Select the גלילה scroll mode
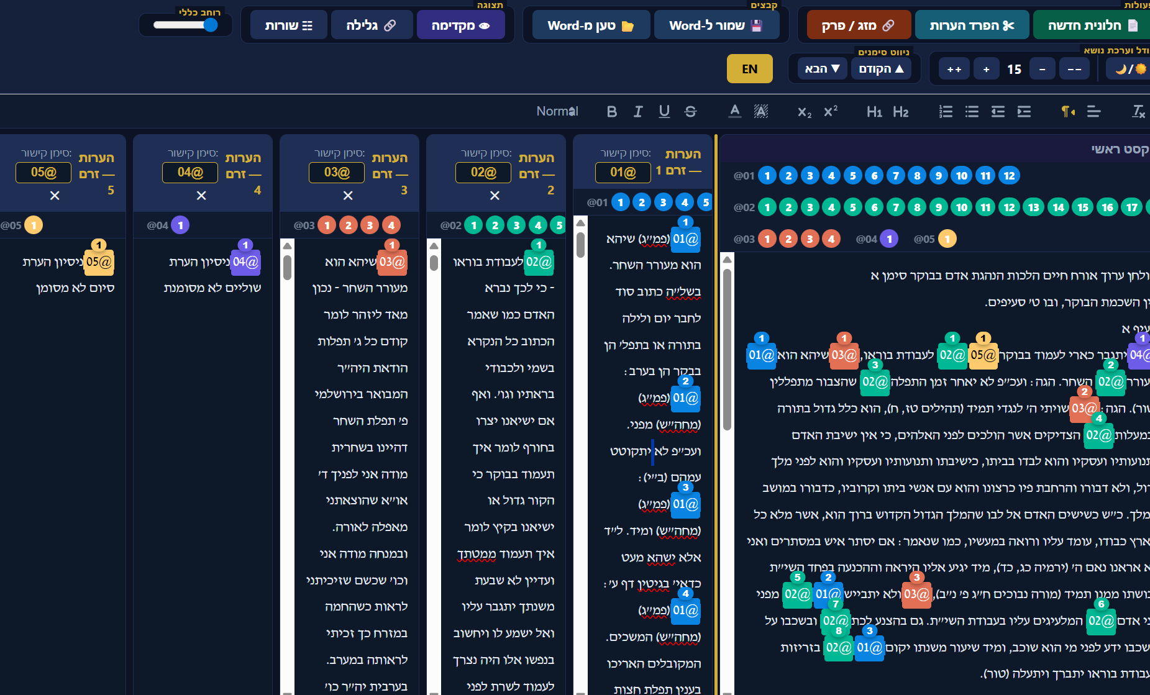 pyautogui.click(x=371, y=25)
